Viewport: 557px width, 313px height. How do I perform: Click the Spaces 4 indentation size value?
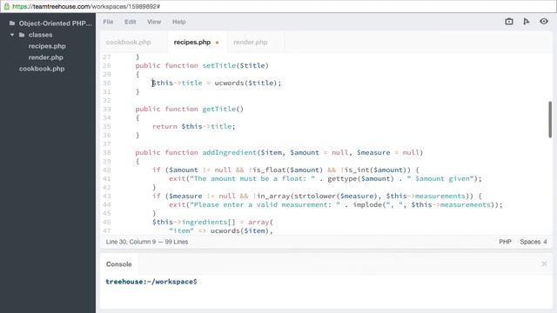[545, 242]
